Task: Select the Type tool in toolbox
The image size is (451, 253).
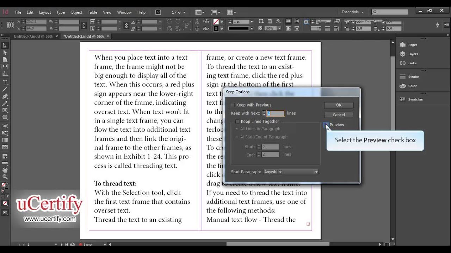Action: 5,83
